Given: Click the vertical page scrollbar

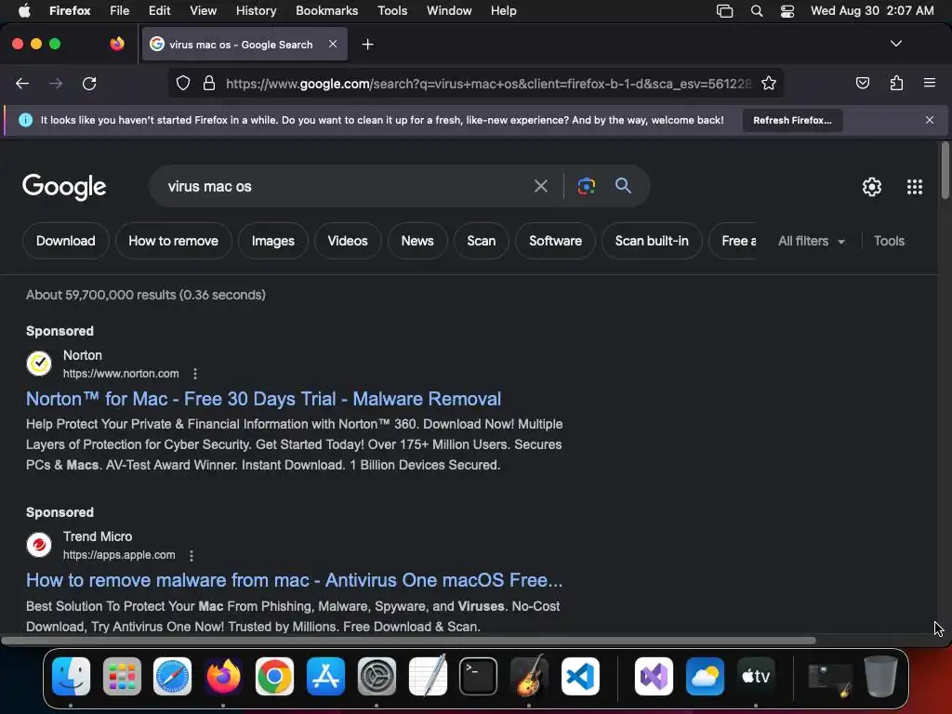Looking at the screenshot, I should 945,170.
